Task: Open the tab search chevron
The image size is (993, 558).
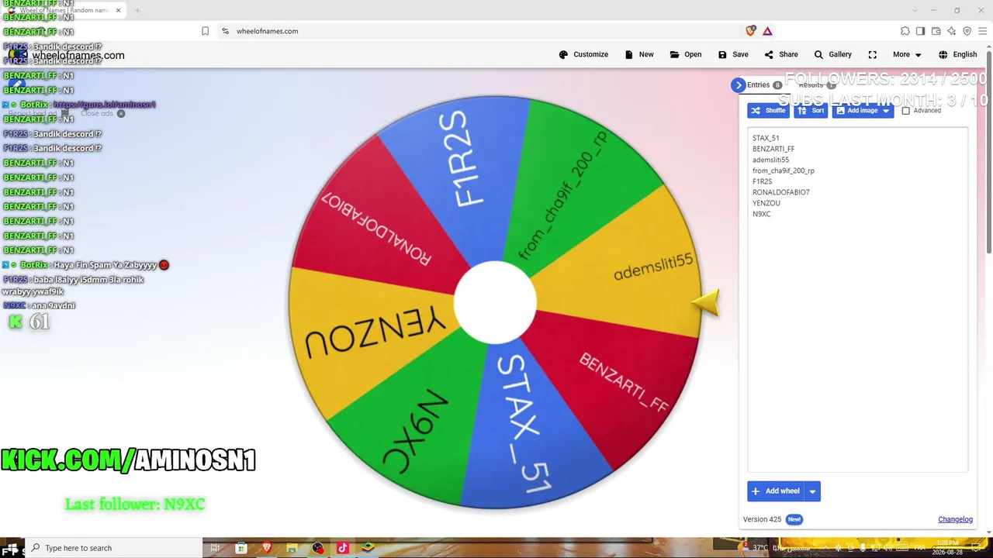Action: pyautogui.click(x=915, y=11)
